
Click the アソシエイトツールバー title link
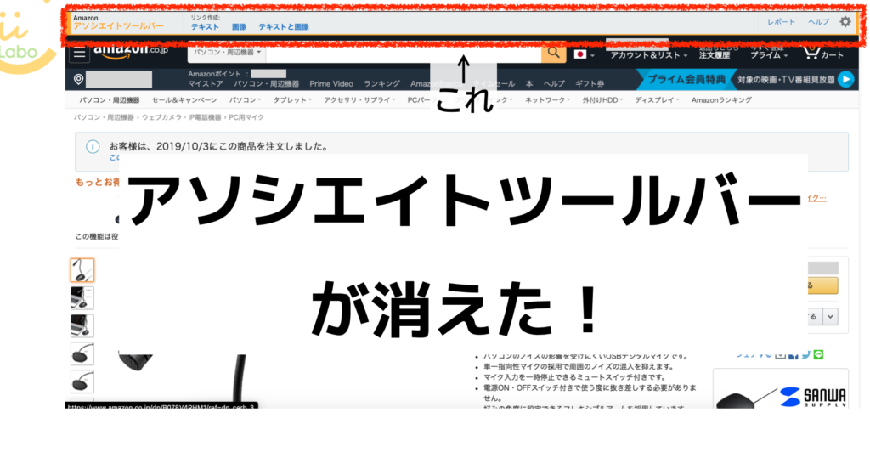click(118, 26)
